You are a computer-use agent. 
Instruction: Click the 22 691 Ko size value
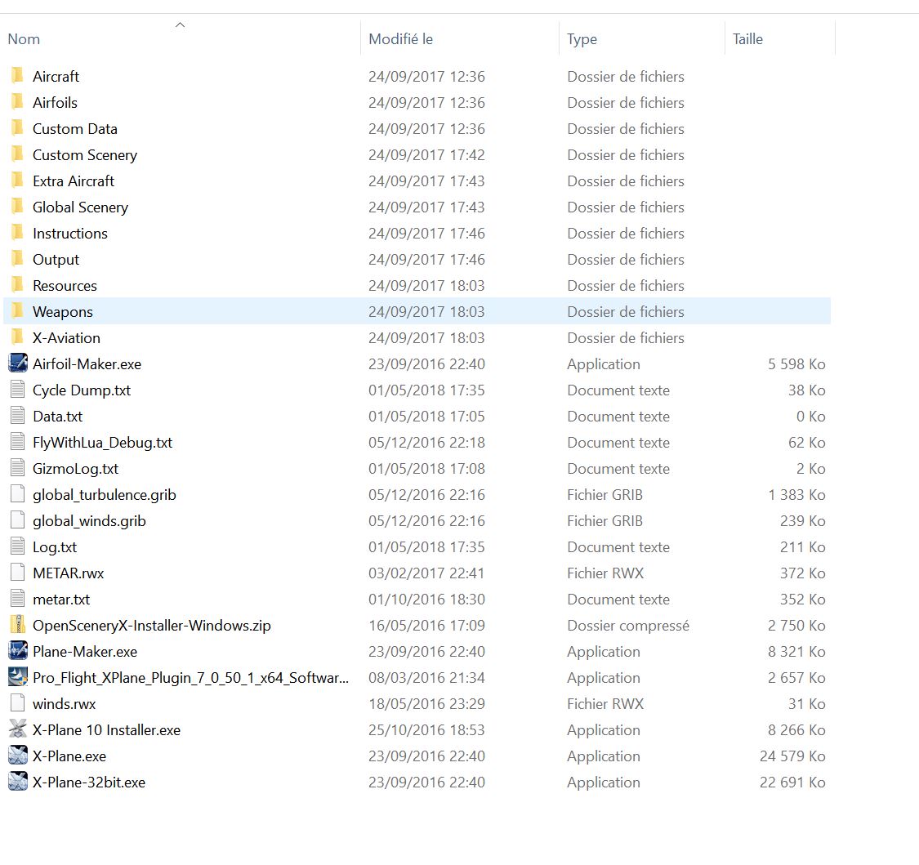pyautogui.click(x=792, y=783)
